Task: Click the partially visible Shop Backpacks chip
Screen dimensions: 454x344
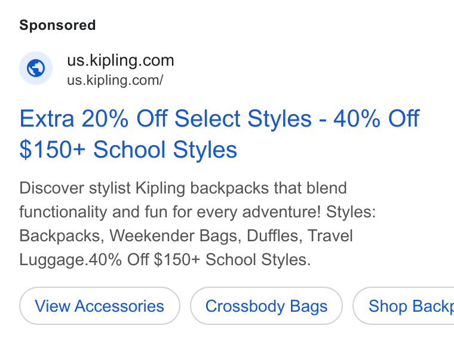Action: pos(403,306)
